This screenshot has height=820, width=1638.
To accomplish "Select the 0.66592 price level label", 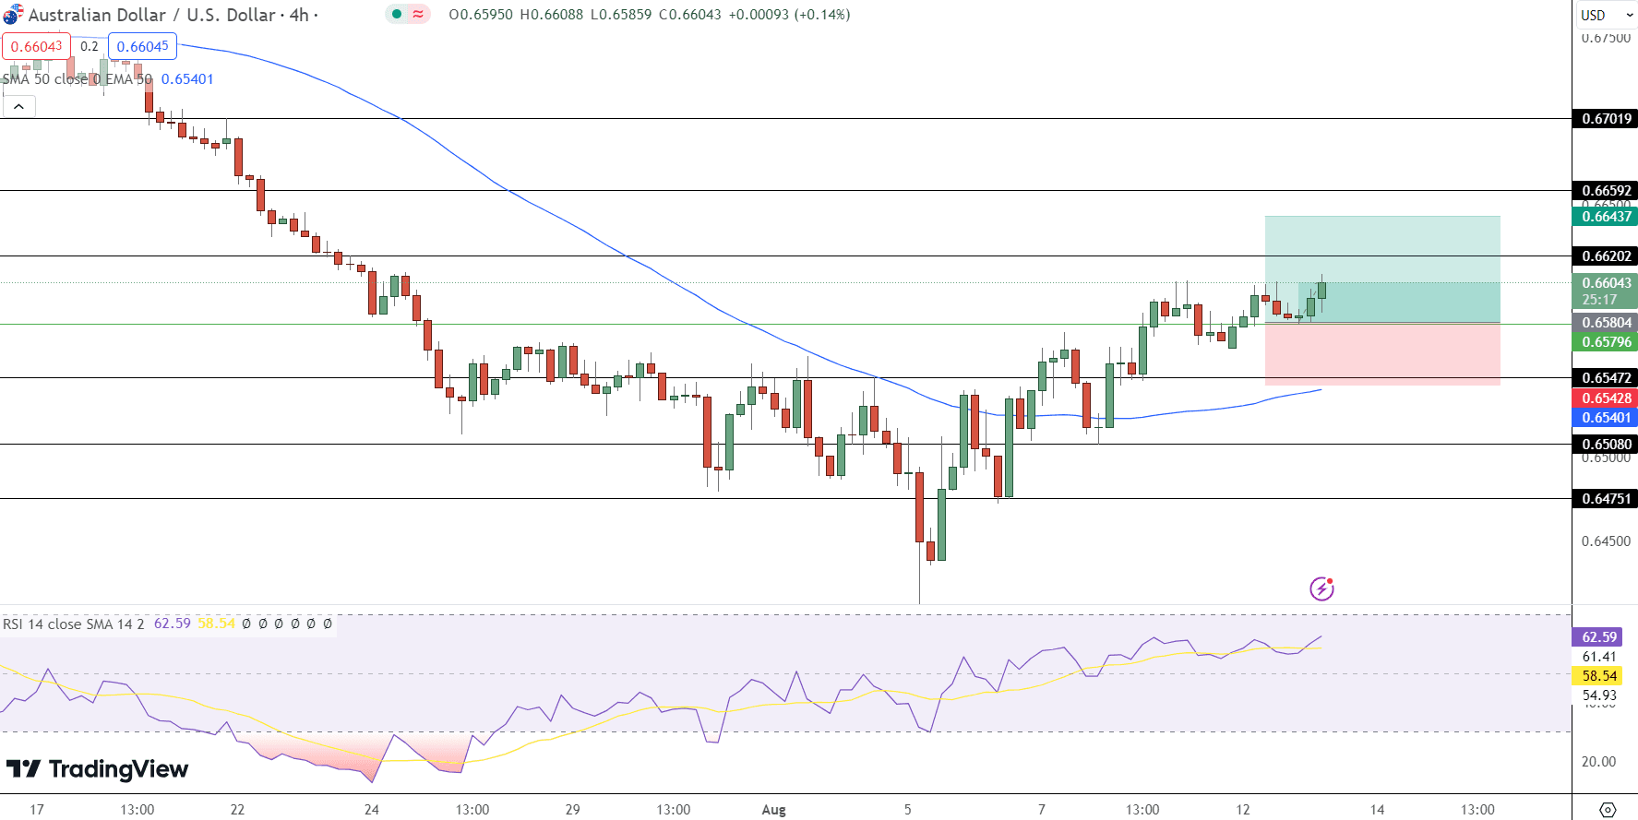I will (1606, 190).
